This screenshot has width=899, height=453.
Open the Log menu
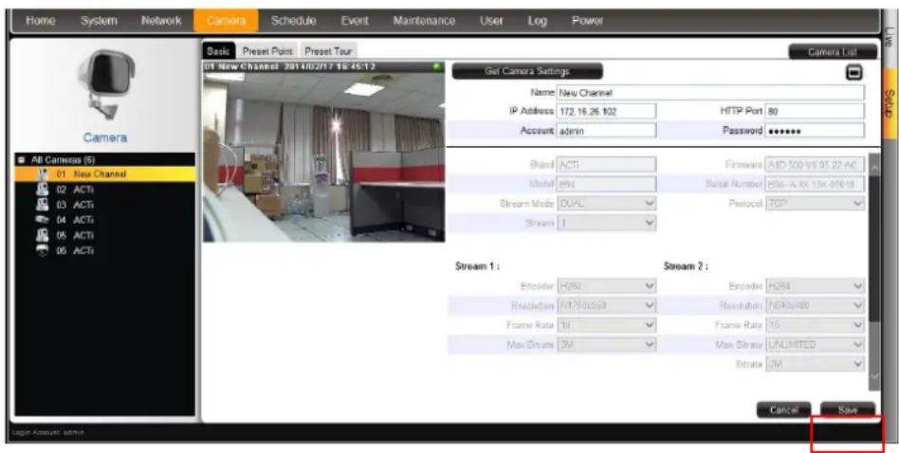[x=538, y=21]
